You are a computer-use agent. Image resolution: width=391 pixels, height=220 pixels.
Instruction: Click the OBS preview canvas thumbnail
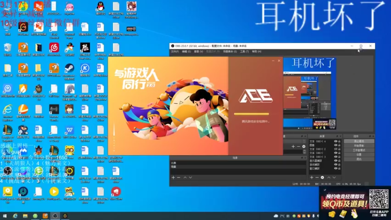click(x=309, y=93)
